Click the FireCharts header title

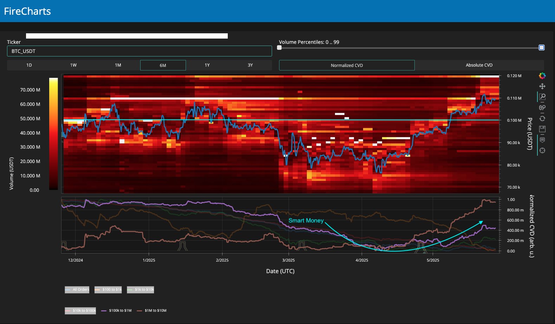[27, 11]
